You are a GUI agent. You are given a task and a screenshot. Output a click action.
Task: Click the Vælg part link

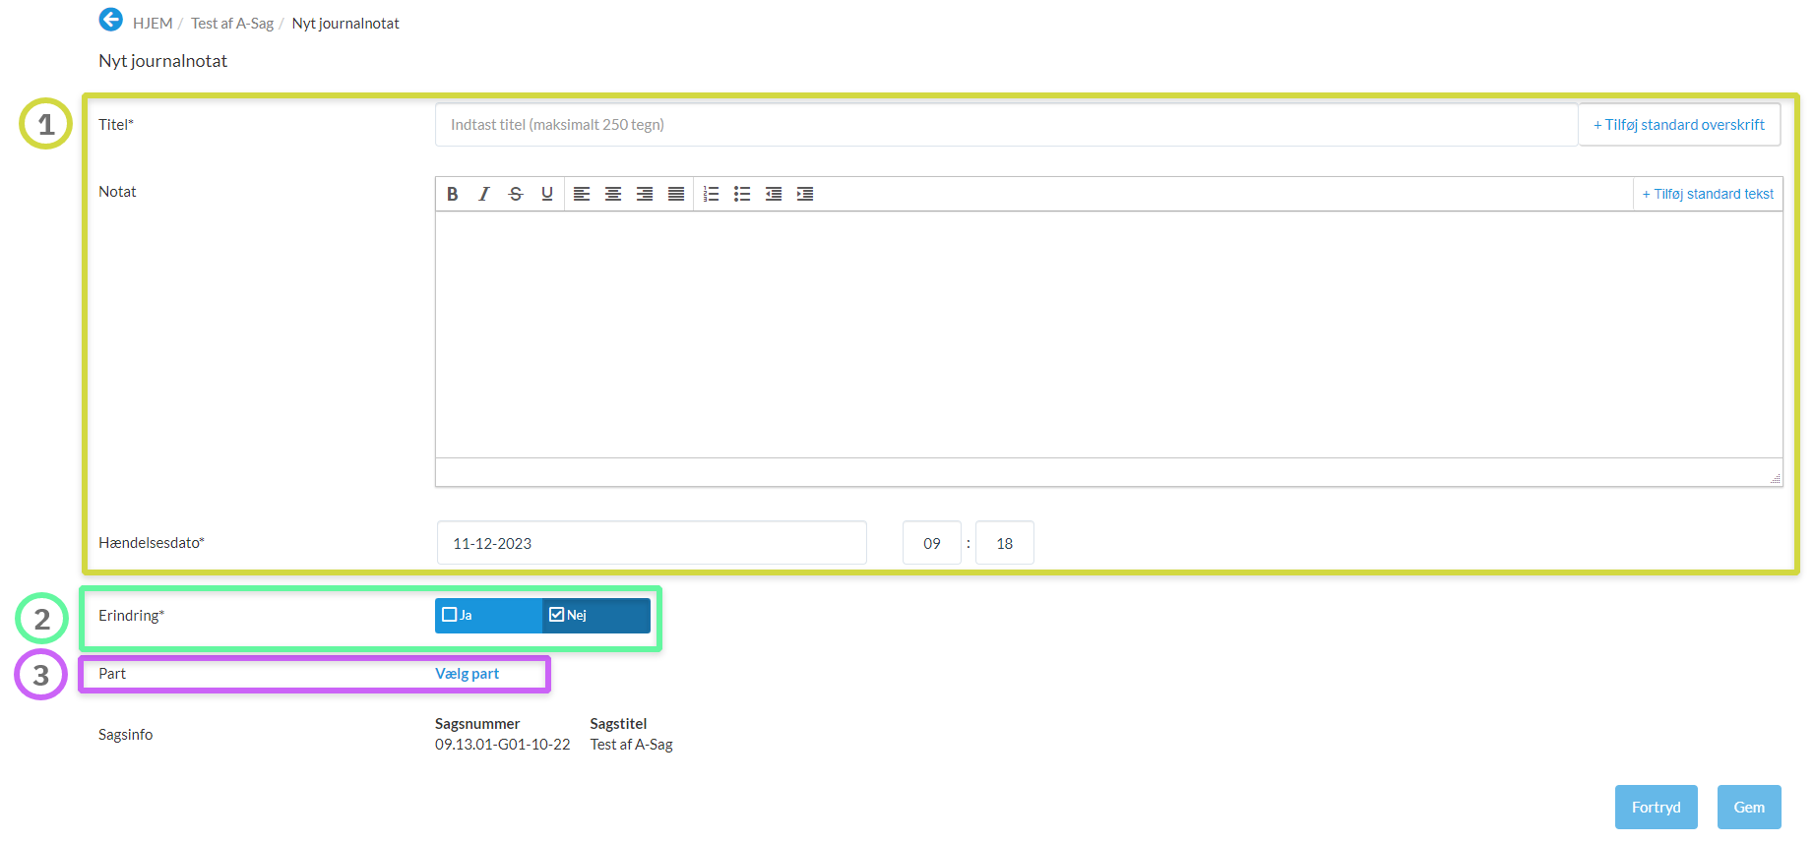[467, 674]
